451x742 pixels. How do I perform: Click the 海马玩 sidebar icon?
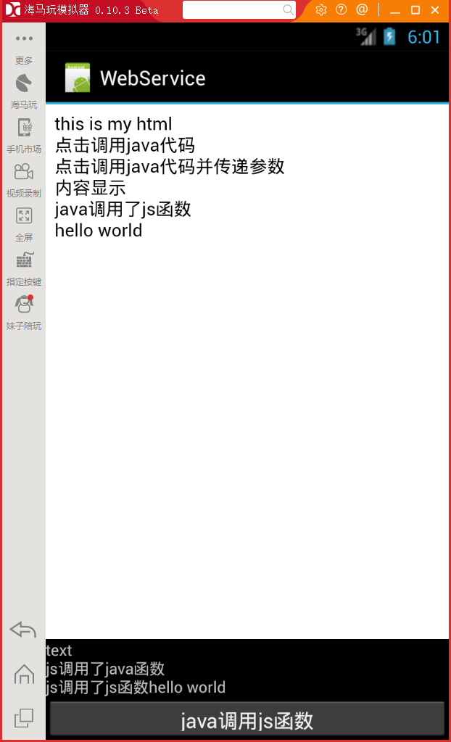[x=24, y=83]
